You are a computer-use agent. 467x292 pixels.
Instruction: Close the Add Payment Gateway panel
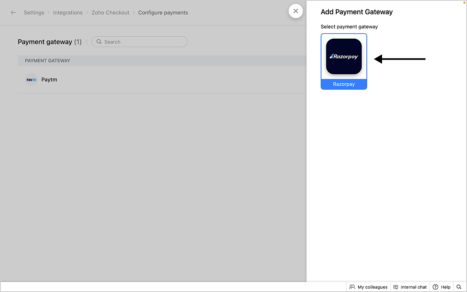click(x=296, y=11)
